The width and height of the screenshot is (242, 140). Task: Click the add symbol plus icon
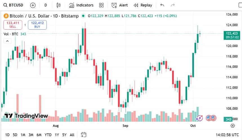coord(33,5)
